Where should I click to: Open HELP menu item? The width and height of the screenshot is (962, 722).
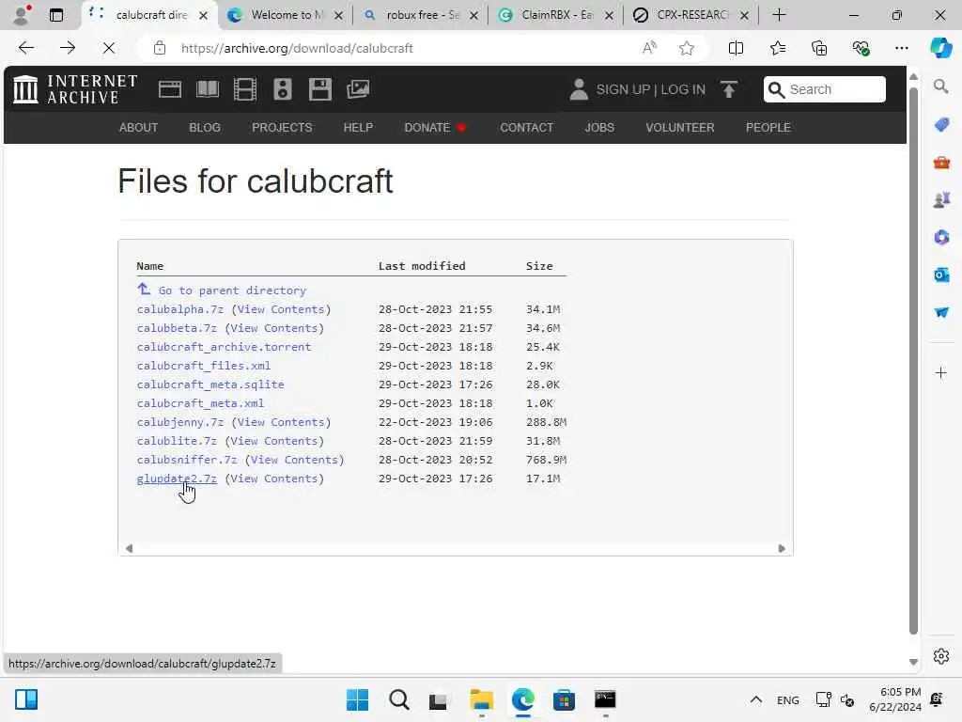point(358,128)
